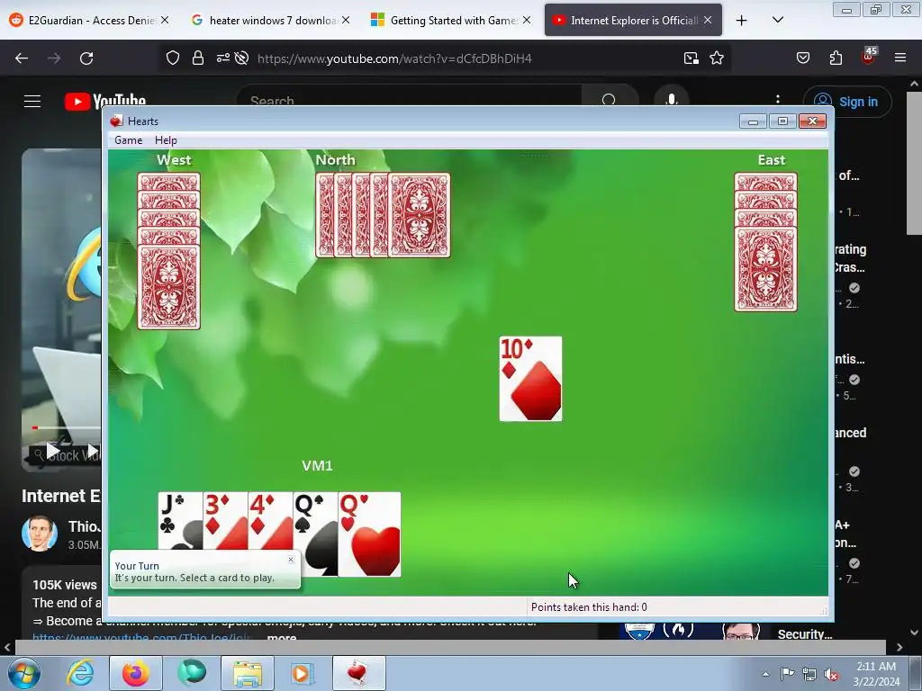The height and width of the screenshot is (691, 922).
Task: Close the heater windows 7 tab
Action: pyautogui.click(x=346, y=20)
